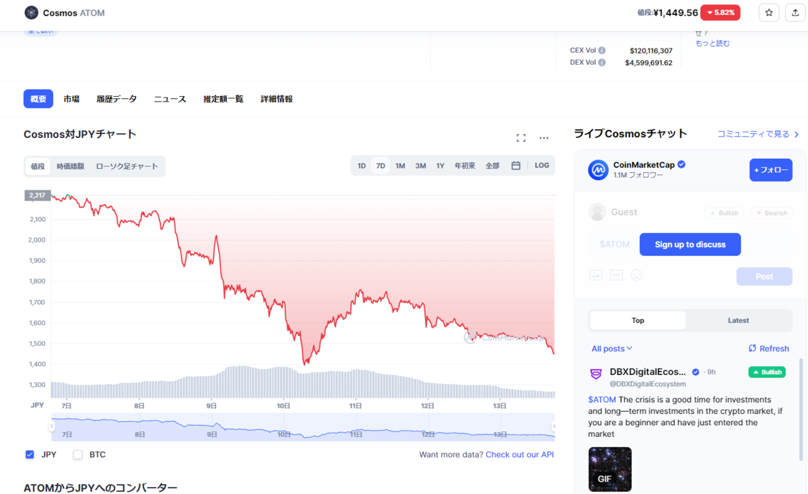
Task: Select the 1M time range
Action: click(x=400, y=166)
